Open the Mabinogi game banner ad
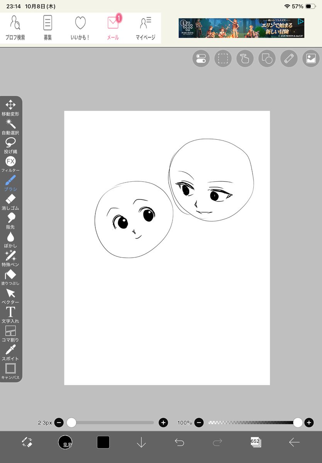322x463 pixels. click(241, 28)
